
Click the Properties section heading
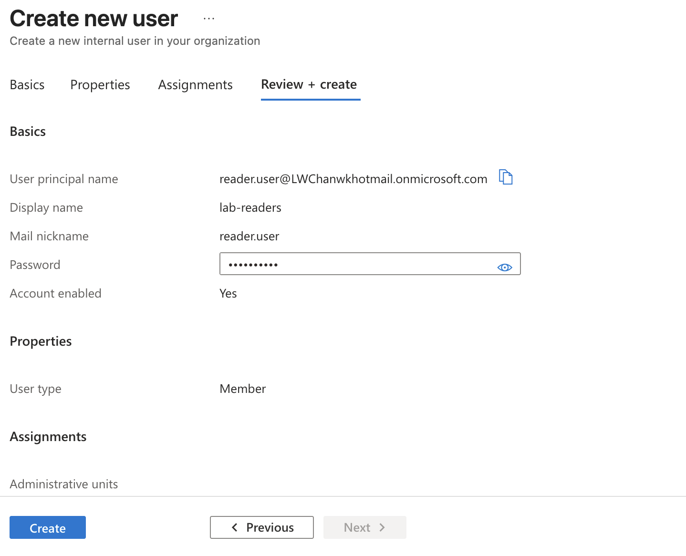[41, 341]
